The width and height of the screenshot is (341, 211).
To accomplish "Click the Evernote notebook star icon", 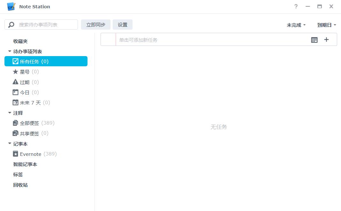I will [15, 154].
